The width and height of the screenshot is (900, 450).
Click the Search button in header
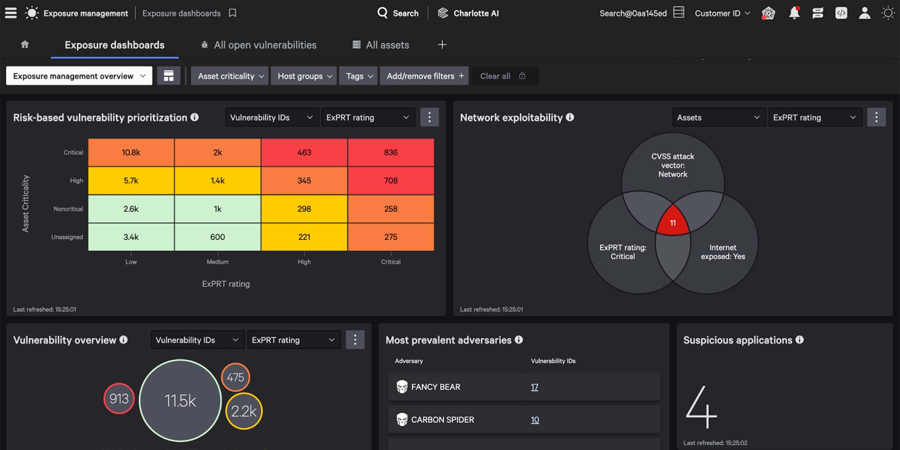click(398, 13)
